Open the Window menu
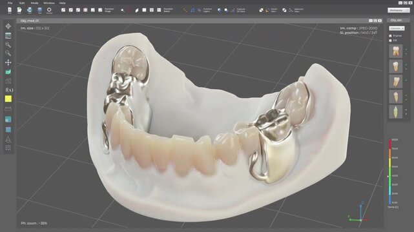414x232 pixels. tap(49, 3)
